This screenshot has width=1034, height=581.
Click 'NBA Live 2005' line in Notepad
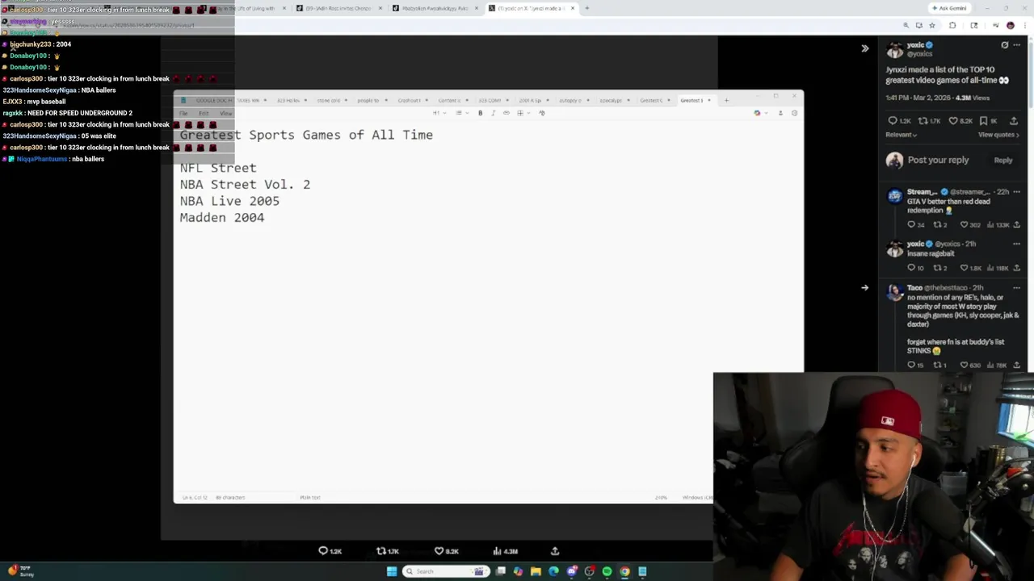[x=229, y=201]
